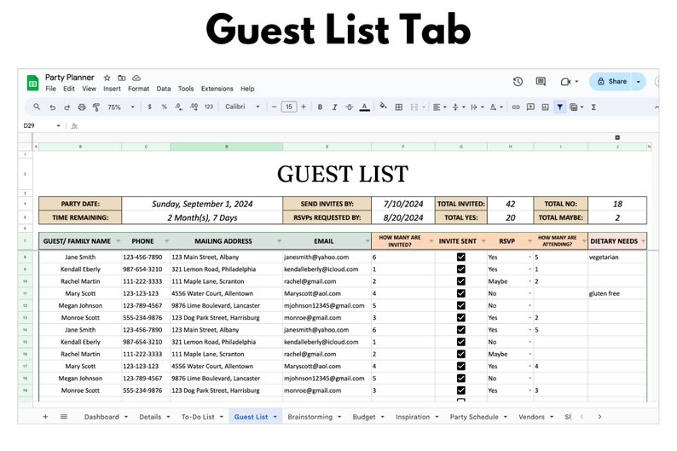The width and height of the screenshot is (677, 451).
Task: Uncheck Invite Sent for Jane Smith row 8
Action: [x=461, y=257]
